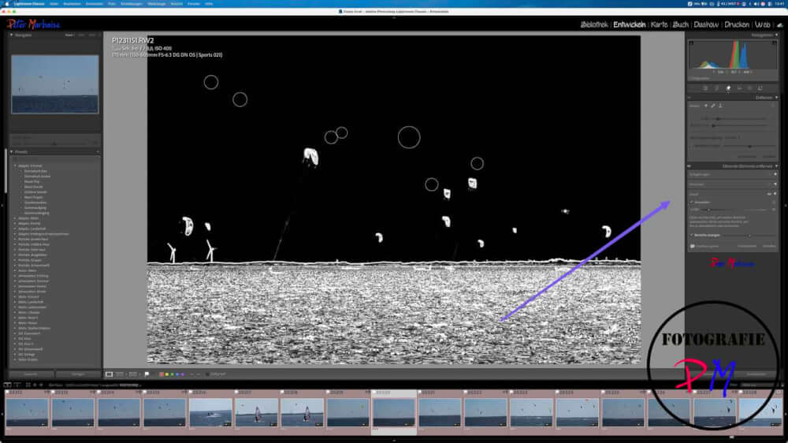Expand the Motiv: Stadtarchitektur preset group
Screen dimensions: 788x443
15,328
